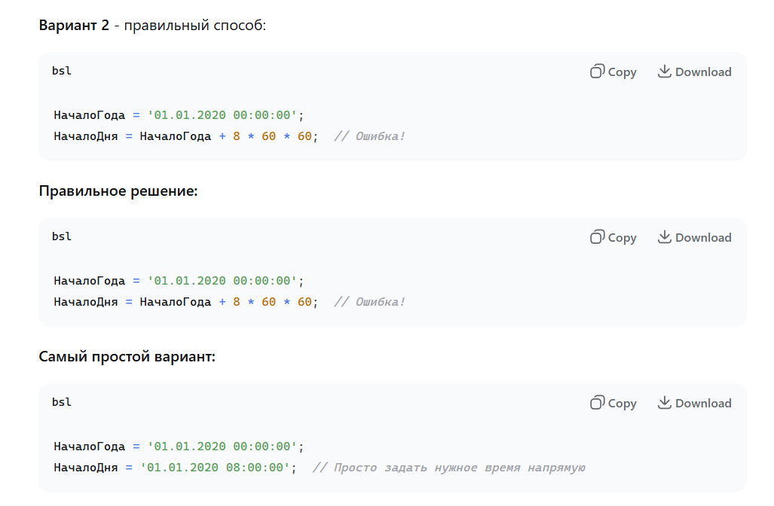Click the "Самый простой вариант:" heading
This screenshot has height=506, width=774.
(127, 356)
